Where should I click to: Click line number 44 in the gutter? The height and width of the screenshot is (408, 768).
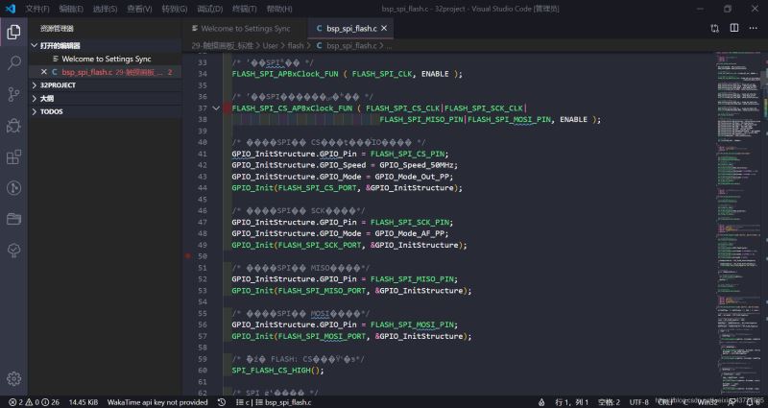(x=203, y=187)
